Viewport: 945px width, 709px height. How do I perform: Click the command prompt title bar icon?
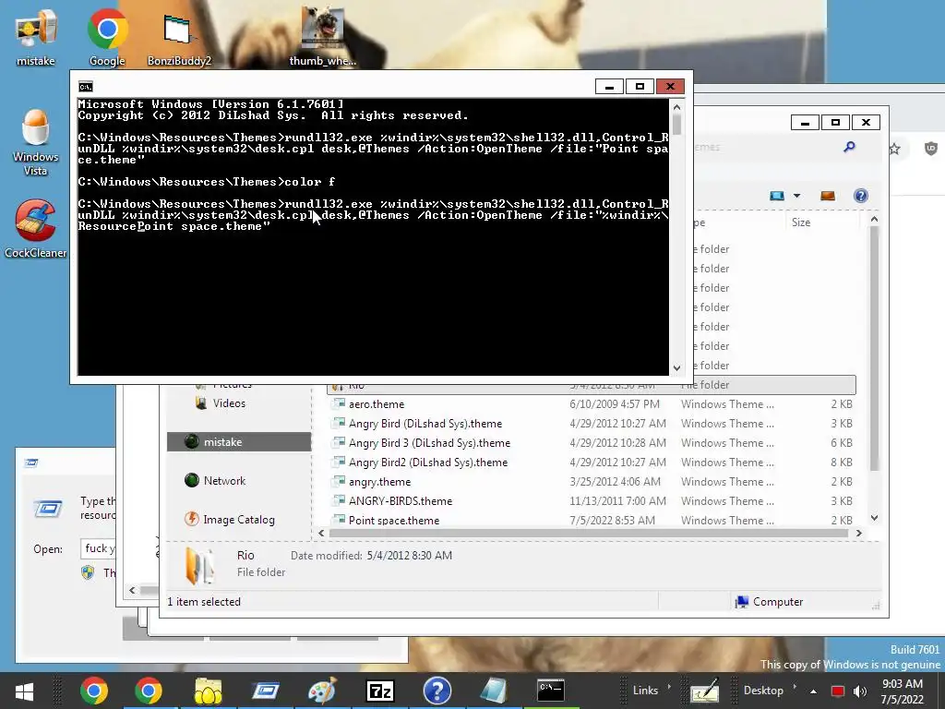pyautogui.click(x=86, y=87)
